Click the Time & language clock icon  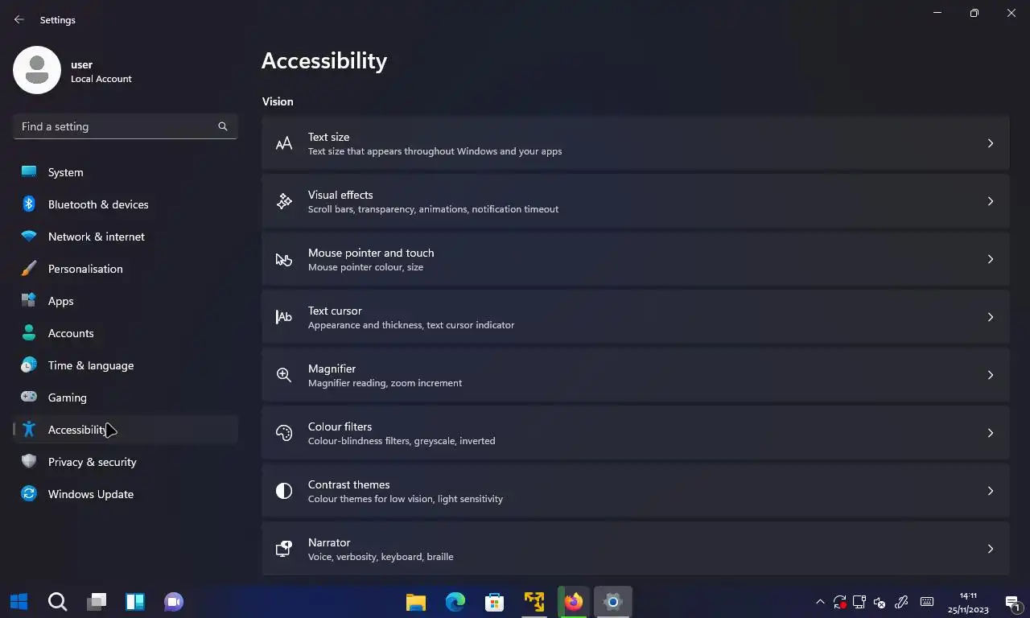pos(29,365)
